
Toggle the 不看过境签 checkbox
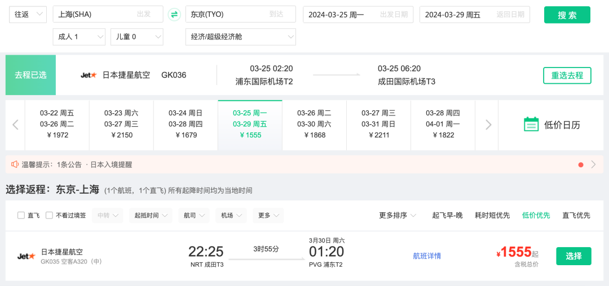click(x=49, y=215)
